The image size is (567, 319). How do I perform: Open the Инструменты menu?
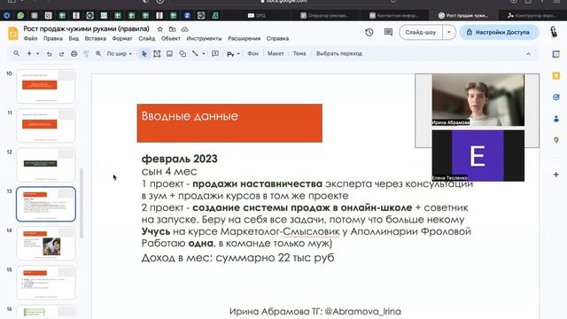click(x=204, y=38)
